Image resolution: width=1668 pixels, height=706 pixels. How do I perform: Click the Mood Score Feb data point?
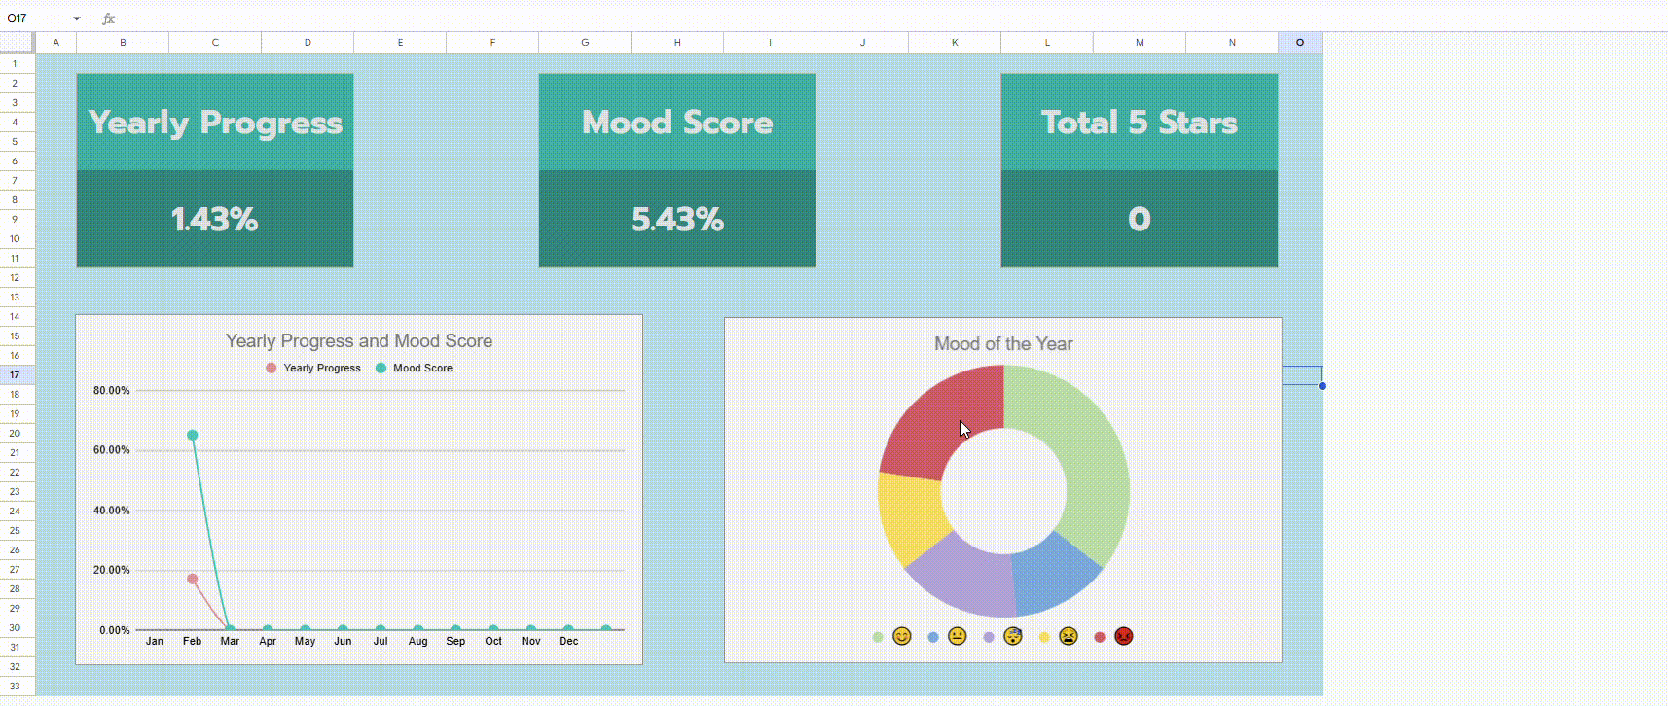click(x=193, y=436)
